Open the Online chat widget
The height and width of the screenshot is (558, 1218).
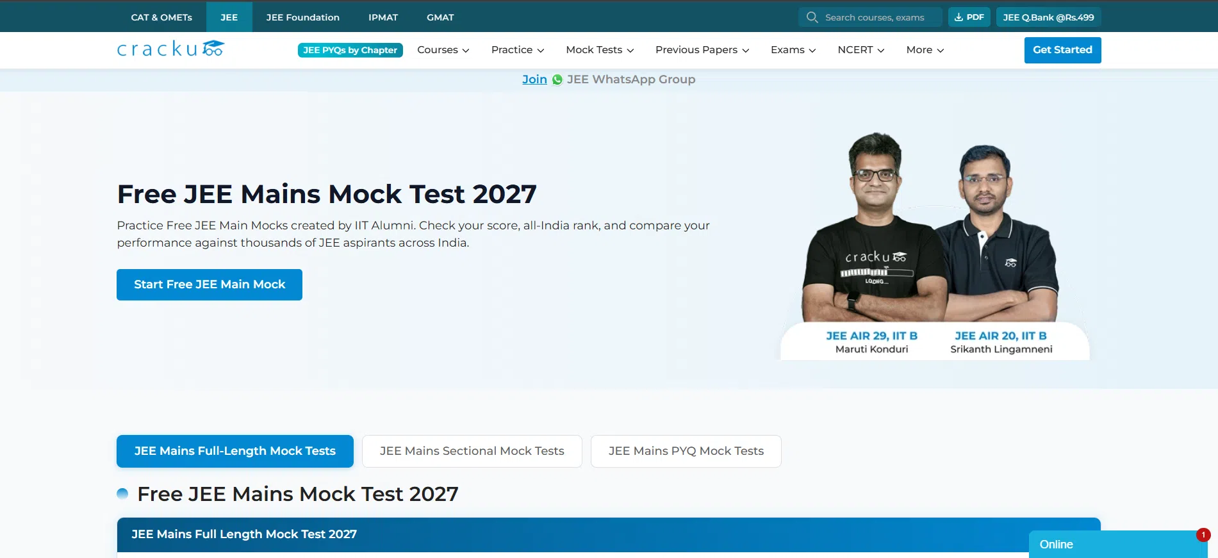[1118, 544]
